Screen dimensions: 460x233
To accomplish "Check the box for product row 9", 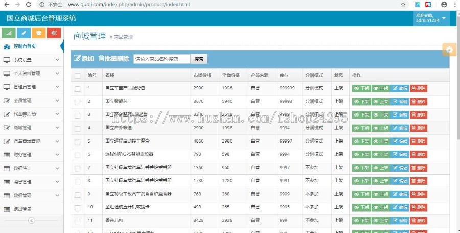I will 78,195.
